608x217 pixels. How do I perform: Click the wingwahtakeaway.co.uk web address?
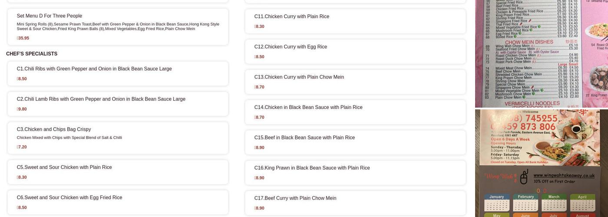(564, 175)
